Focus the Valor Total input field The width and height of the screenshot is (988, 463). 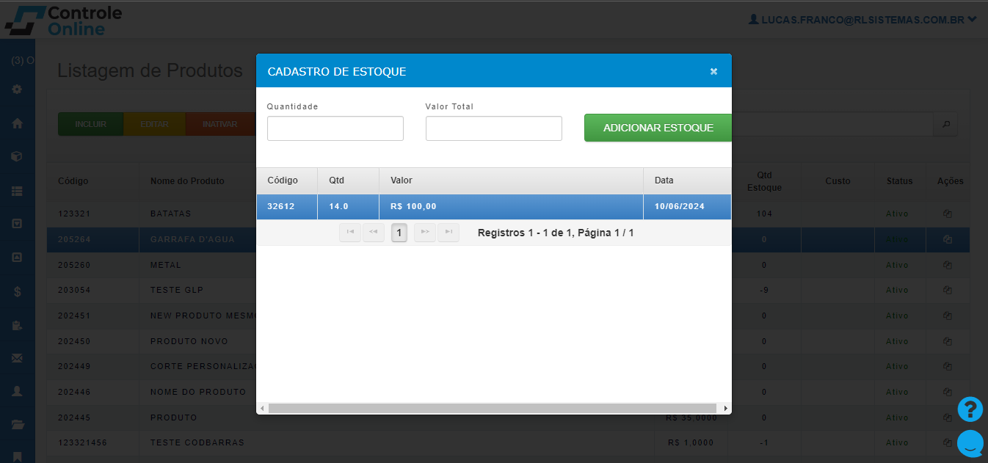493,128
